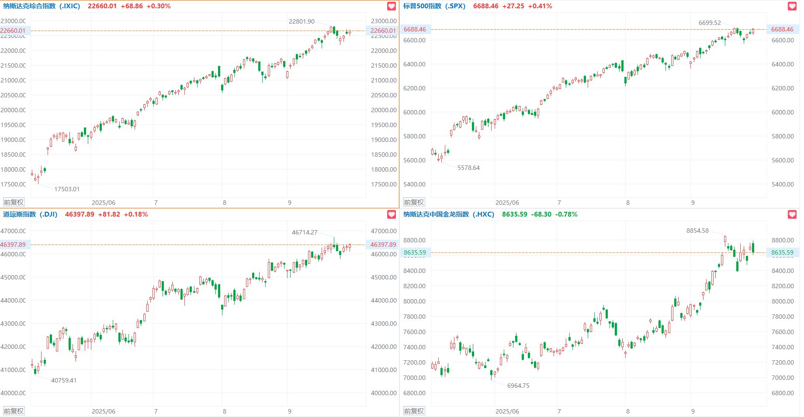The height and width of the screenshot is (417, 804).
Task: Click the 8854.58 peak label on .HXC chart
Action: (x=697, y=231)
